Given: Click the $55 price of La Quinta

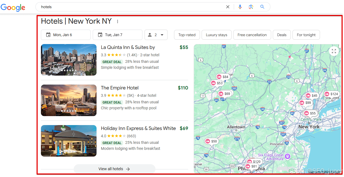Looking at the screenshot, I should click(184, 47).
